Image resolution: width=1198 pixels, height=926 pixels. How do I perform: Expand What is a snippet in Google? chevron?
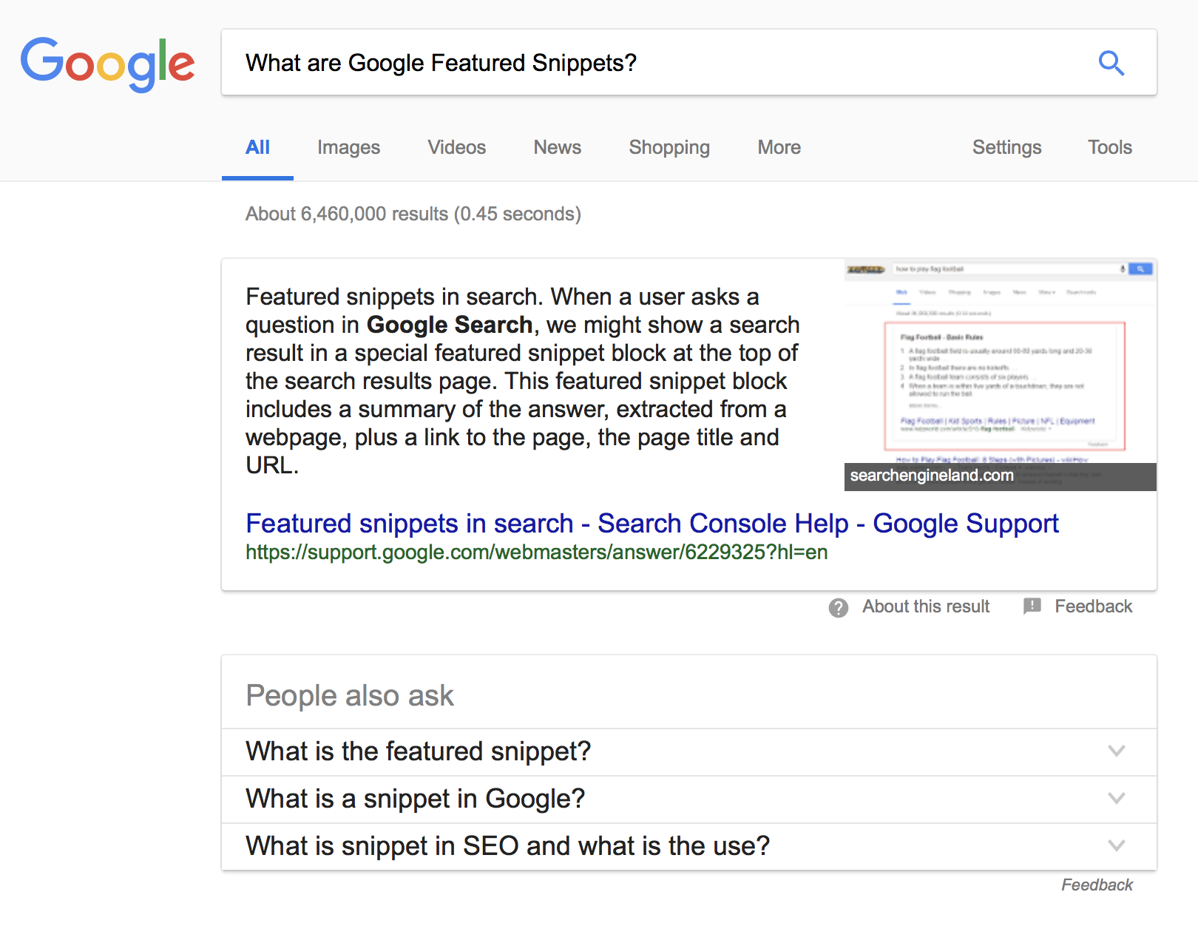coord(1117,799)
